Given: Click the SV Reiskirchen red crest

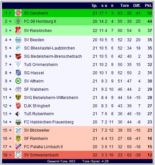Looking at the screenshot, I should pyautogui.click(x=18, y=30).
